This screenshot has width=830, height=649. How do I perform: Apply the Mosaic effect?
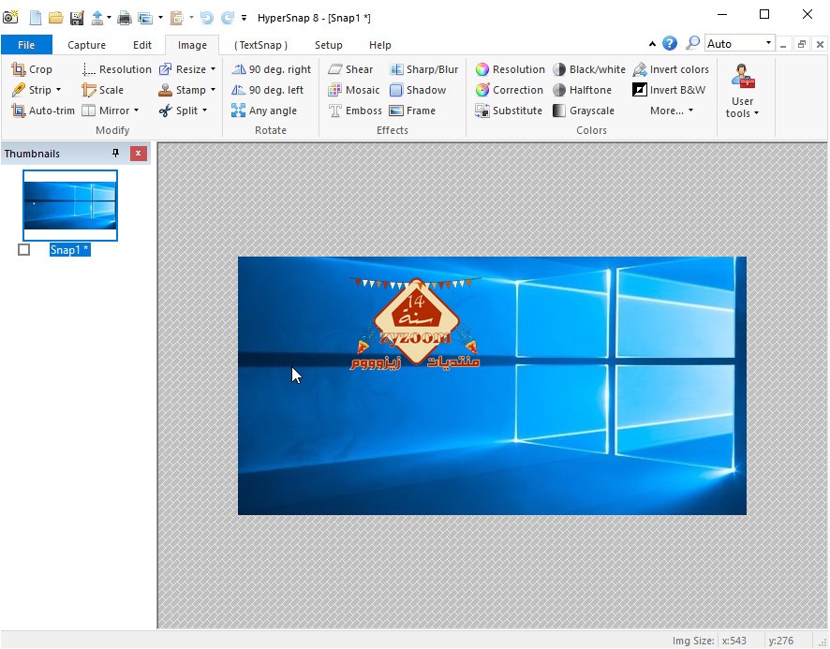tap(353, 90)
